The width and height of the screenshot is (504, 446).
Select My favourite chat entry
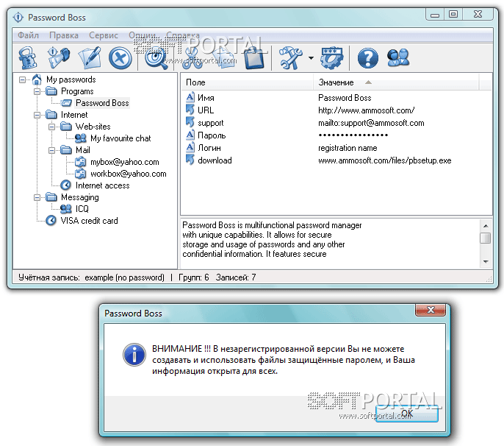[120, 138]
